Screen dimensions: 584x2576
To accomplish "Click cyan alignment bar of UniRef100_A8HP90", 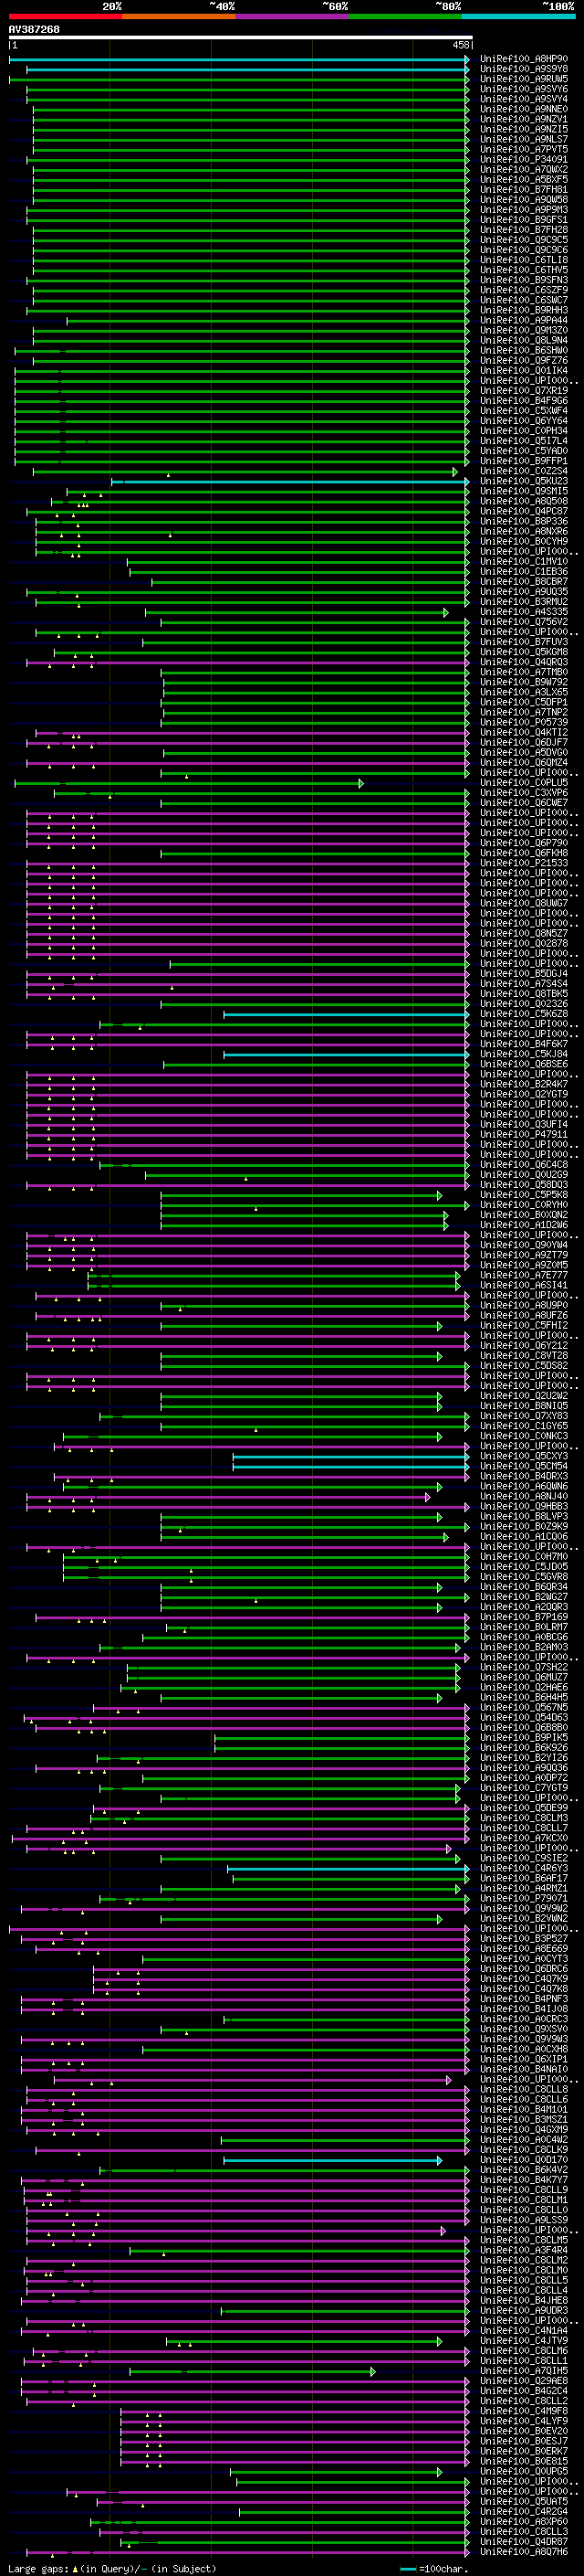I will click(240, 59).
